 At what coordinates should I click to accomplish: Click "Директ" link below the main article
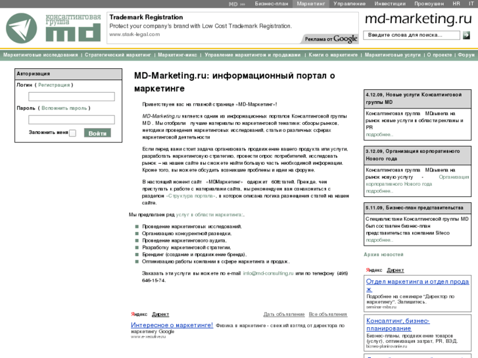[x=160, y=314]
